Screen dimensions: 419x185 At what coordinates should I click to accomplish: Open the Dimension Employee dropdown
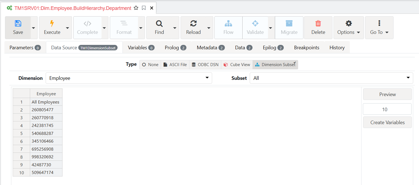[129, 78]
